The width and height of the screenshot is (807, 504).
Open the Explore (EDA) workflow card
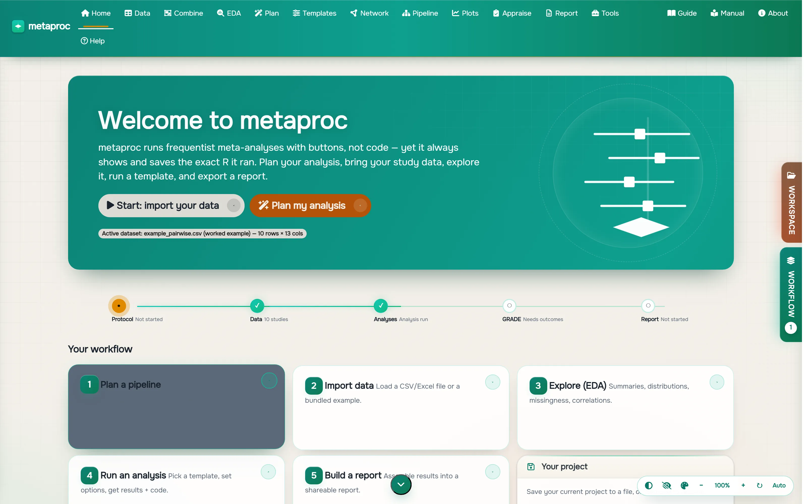(625, 408)
